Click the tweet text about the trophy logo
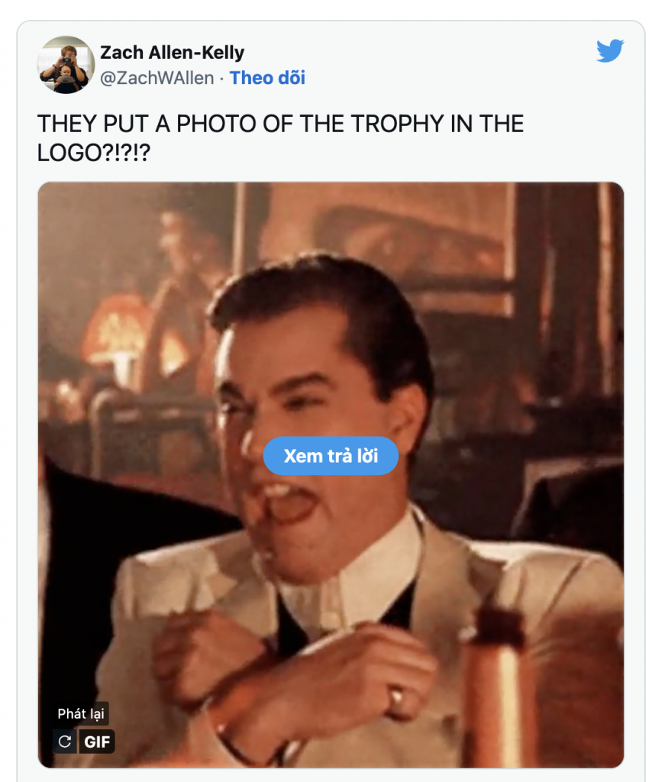This screenshot has height=782, width=668. [280, 138]
